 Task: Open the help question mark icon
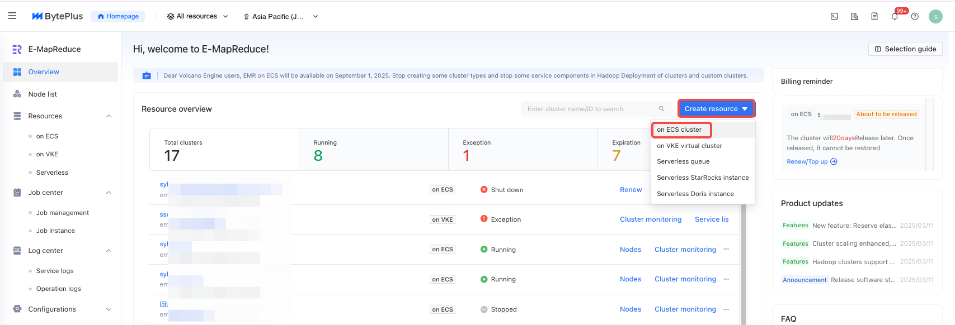coord(915,17)
